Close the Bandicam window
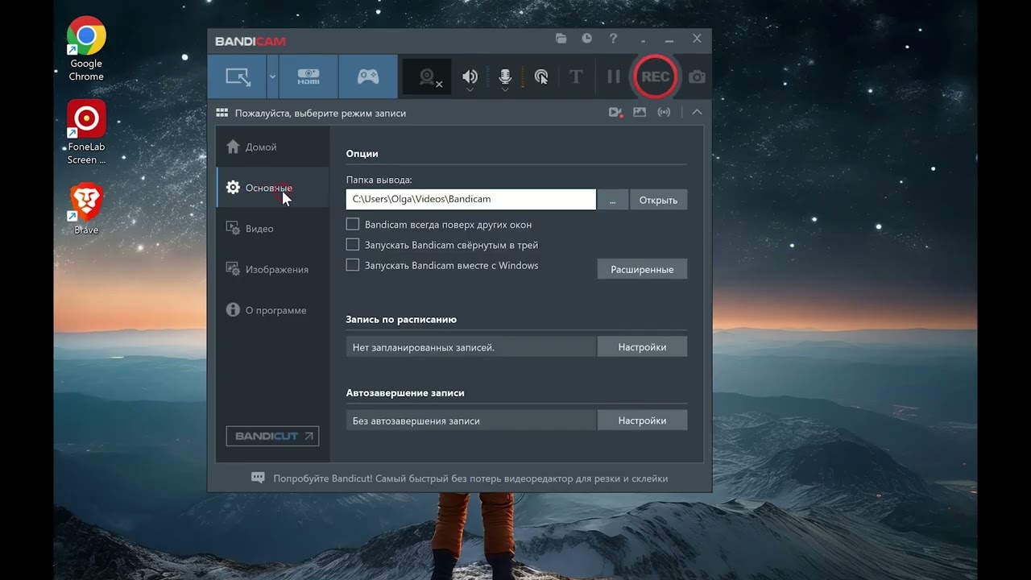This screenshot has height=580, width=1031. pyautogui.click(x=697, y=38)
